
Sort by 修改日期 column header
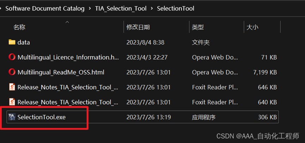138,27
